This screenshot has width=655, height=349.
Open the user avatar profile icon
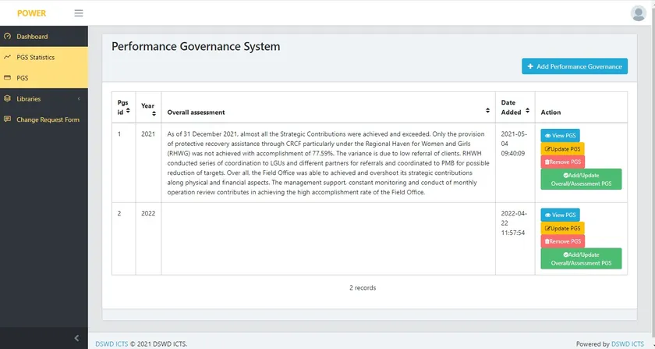(639, 13)
